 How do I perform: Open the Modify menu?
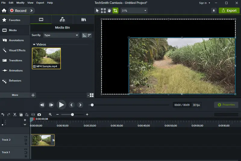point(20,3)
